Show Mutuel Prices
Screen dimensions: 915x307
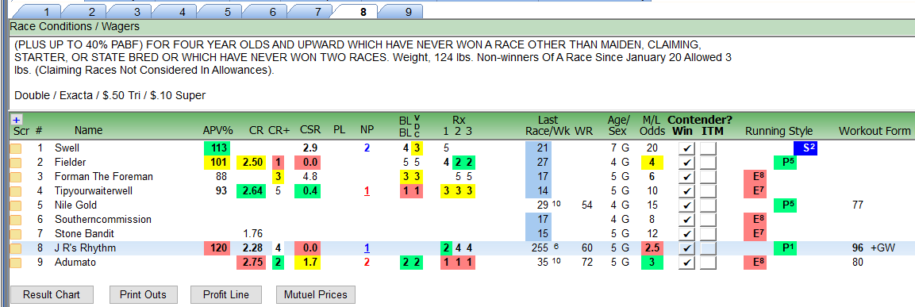pyautogui.click(x=316, y=295)
